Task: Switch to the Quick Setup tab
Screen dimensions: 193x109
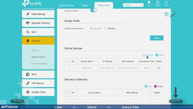Action: point(66,5)
